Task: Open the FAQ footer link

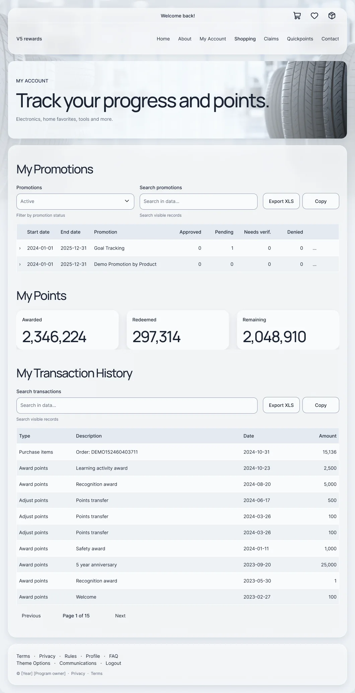Action: click(114, 656)
